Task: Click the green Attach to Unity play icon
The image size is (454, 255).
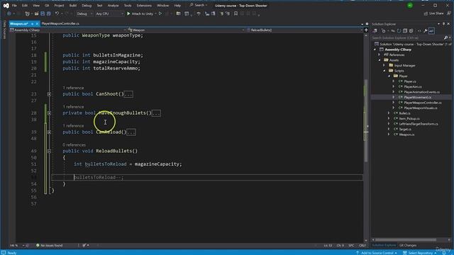Action: click(128, 13)
